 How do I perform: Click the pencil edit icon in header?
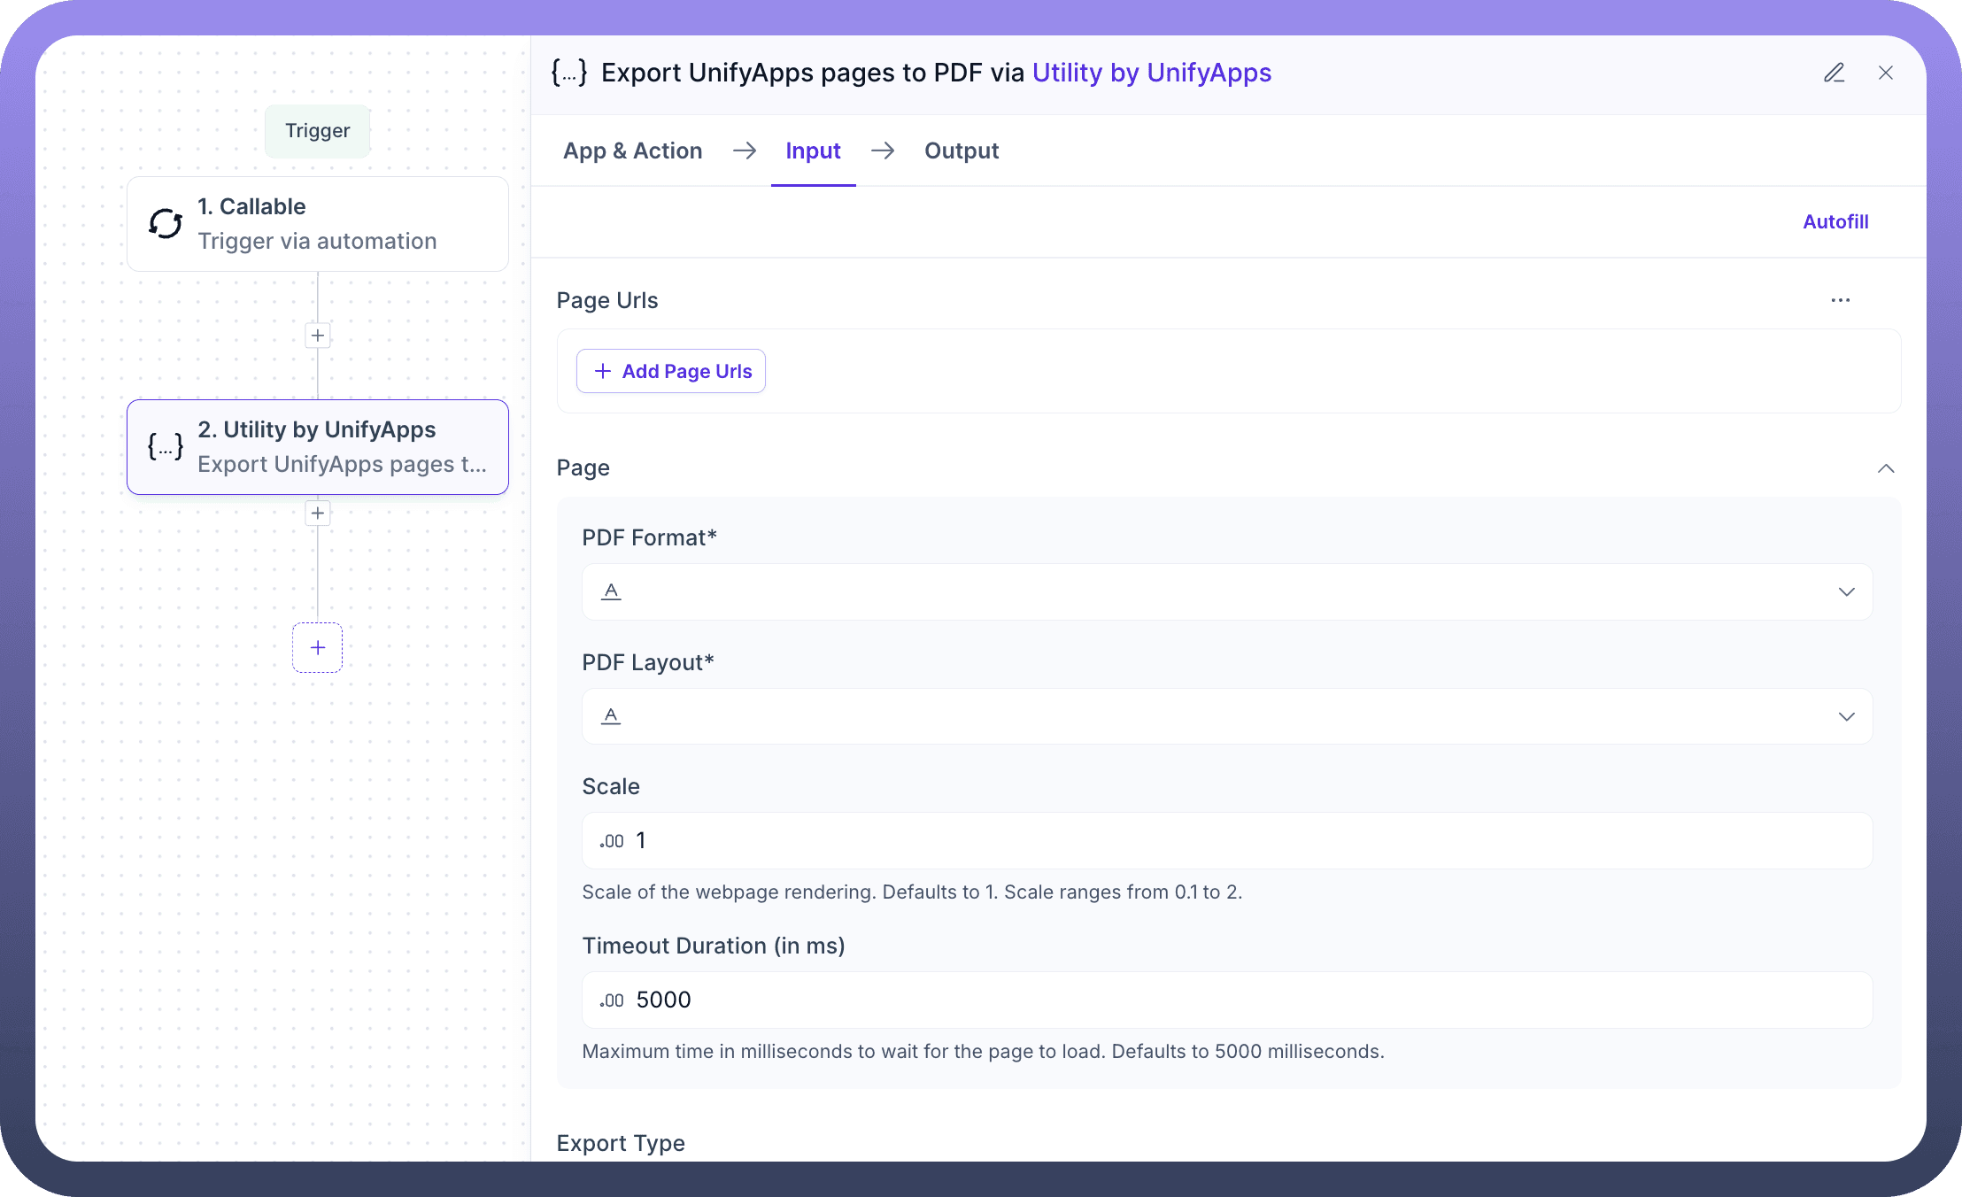point(1834,73)
